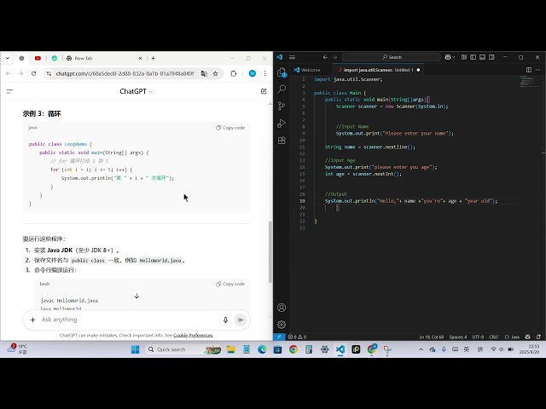The width and height of the screenshot is (546, 409).
Task: Start a new ChatGPT chat
Action: pos(264,91)
